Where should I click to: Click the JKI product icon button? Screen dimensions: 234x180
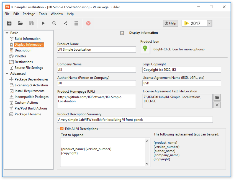coord(145,49)
